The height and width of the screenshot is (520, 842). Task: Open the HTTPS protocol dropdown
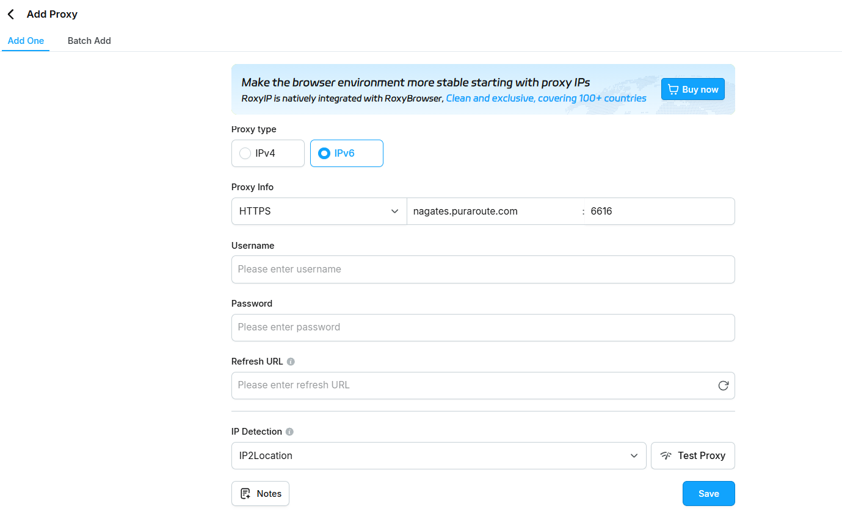coord(319,212)
